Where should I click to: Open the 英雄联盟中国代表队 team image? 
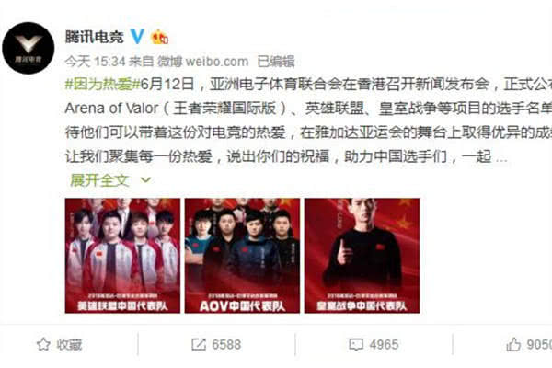point(122,256)
